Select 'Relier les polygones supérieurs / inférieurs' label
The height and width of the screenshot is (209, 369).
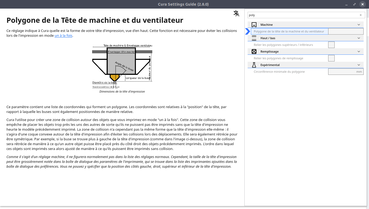(283, 45)
